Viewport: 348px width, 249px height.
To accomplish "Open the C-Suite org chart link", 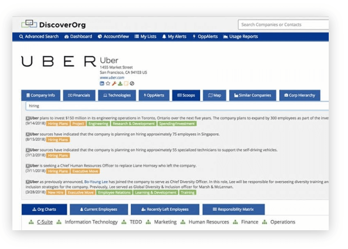I will [45, 222].
